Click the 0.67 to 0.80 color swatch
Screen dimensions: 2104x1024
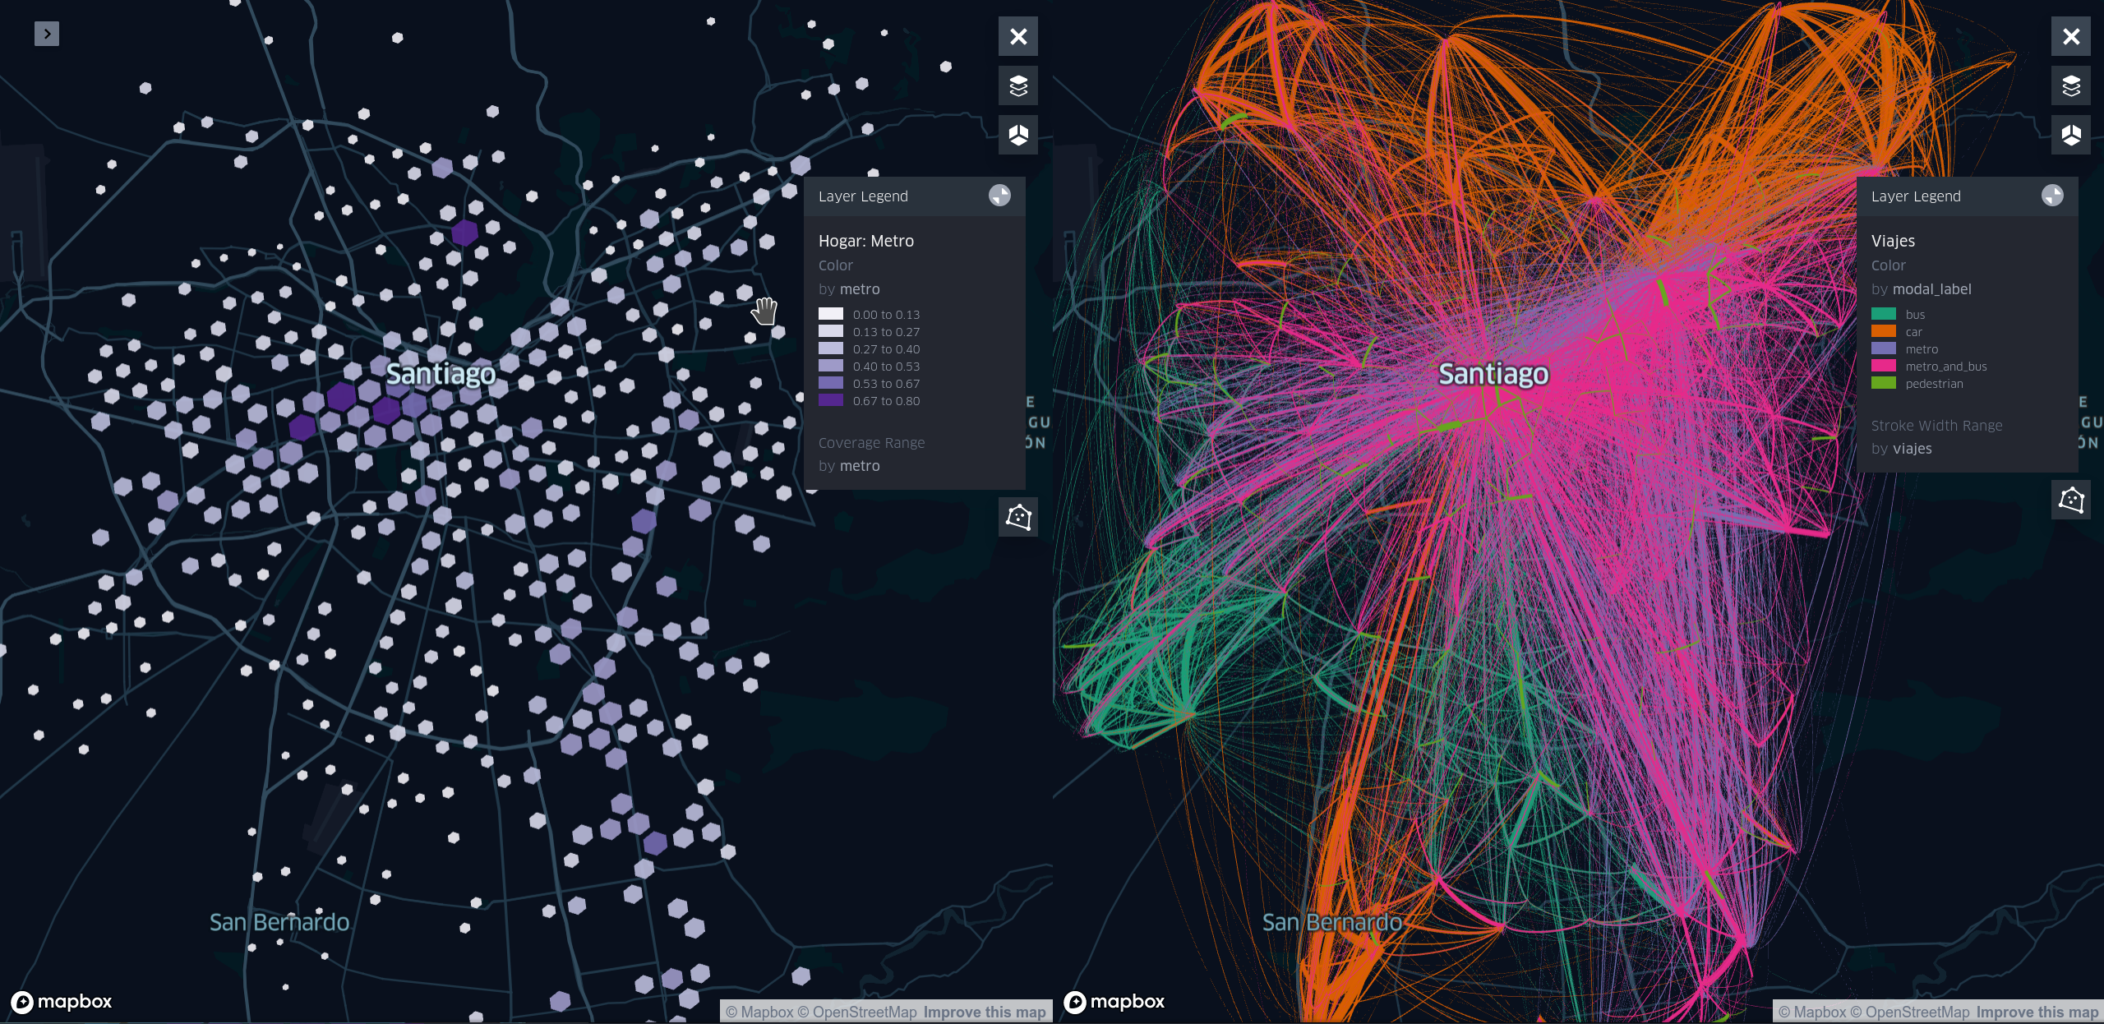830,400
